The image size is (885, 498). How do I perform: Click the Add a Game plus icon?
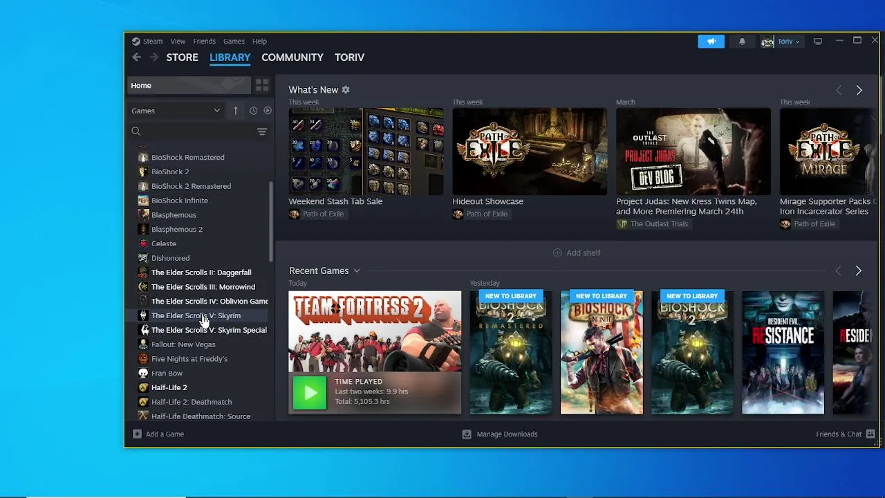[x=137, y=434]
